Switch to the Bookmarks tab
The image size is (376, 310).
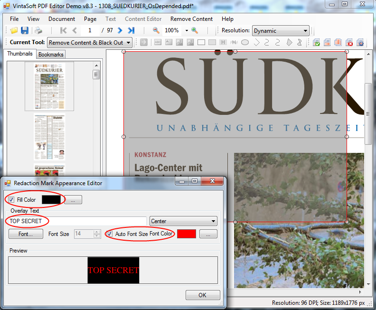(51, 55)
